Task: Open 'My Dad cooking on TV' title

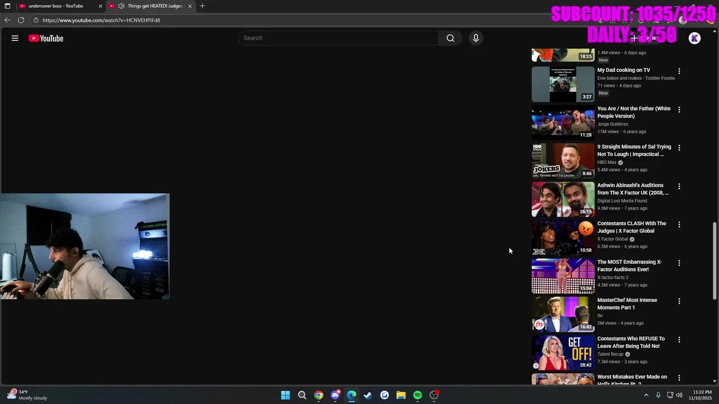Action: click(624, 70)
